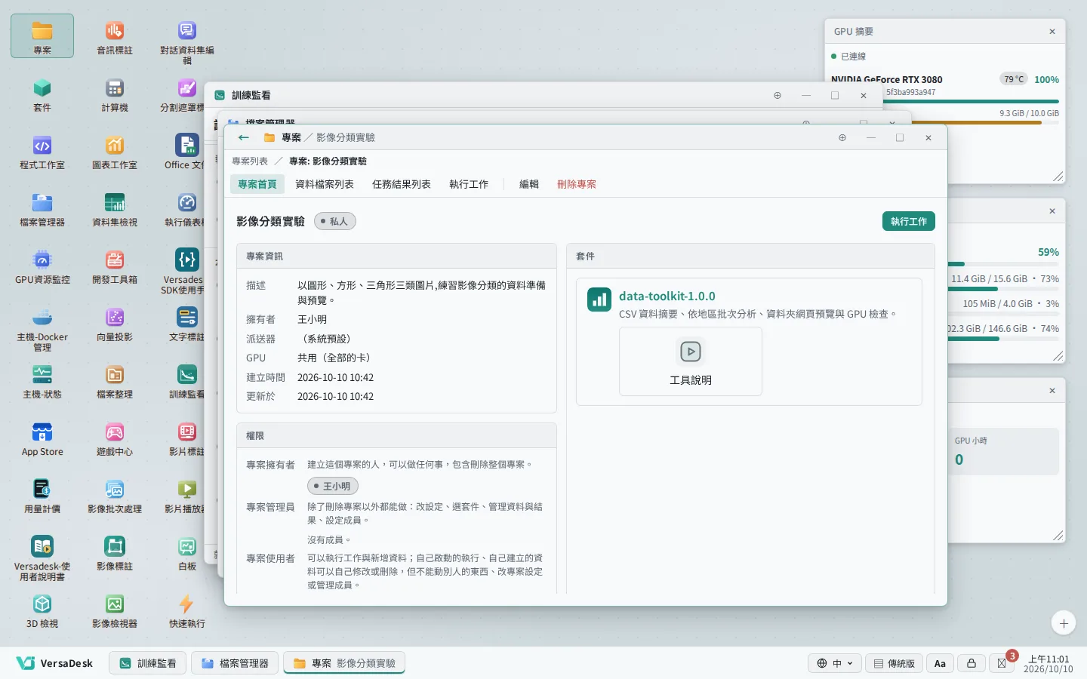Open notifications with badge 3
Screen dimensions: 1087x679
[x=1002, y=663]
